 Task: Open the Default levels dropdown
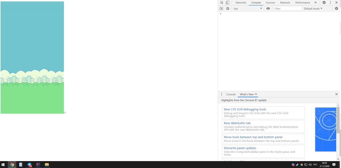tap(313, 8)
